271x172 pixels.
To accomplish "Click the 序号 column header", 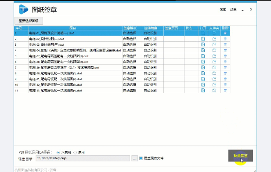I will click(21, 28).
